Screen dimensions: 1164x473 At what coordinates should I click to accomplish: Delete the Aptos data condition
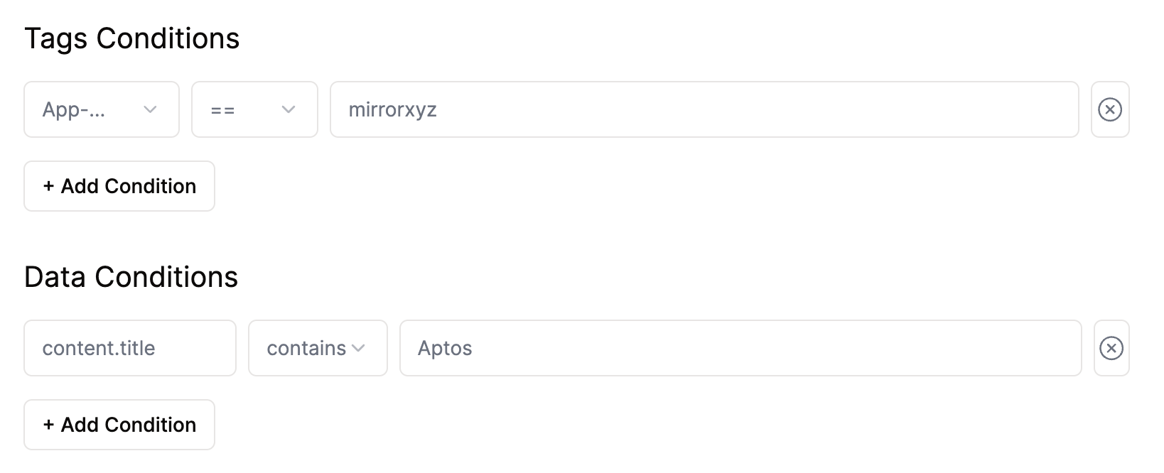(x=1111, y=348)
